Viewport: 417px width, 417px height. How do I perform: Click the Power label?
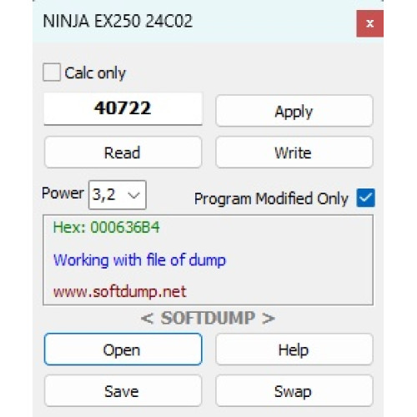tap(63, 193)
